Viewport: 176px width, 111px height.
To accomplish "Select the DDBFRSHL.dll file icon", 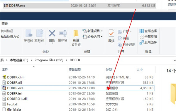I will 4,99.
